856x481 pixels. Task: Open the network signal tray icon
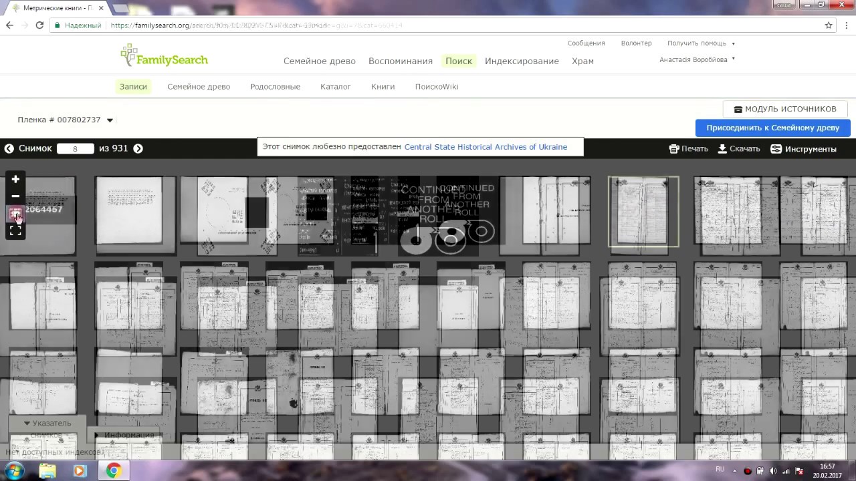click(786, 471)
